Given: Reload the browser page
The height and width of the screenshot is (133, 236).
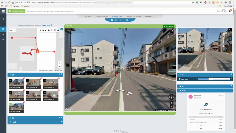Looking at the screenshot, I should click(9, 2).
